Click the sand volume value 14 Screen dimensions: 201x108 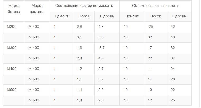click(150, 79)
